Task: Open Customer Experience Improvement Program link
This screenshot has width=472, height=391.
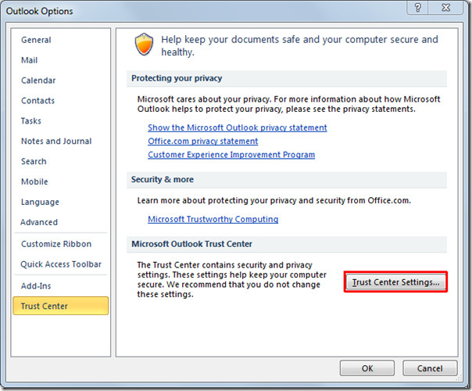Action: click(231, 155)
